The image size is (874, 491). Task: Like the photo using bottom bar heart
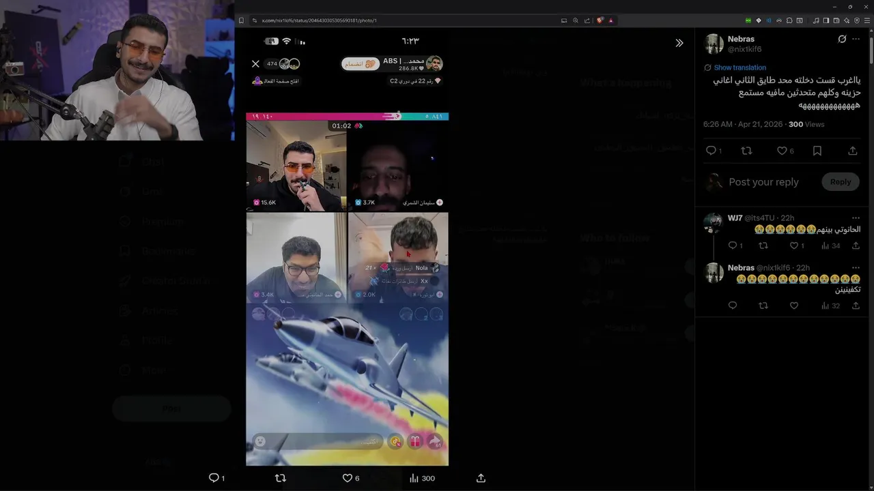[347, 478]
